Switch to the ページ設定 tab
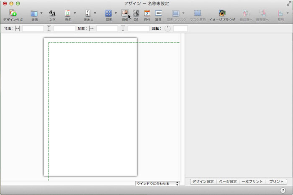This screenshot has height=195, width=293. 228,182
